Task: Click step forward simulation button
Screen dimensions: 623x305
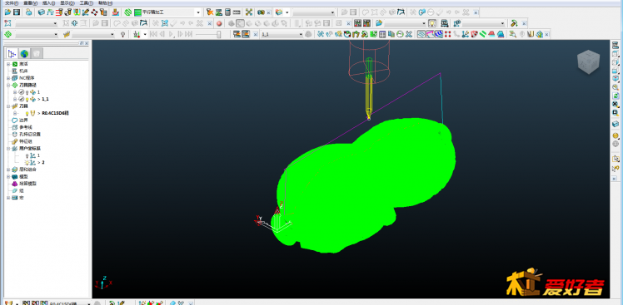Action: pyautogui.click(x=180, y=35)
